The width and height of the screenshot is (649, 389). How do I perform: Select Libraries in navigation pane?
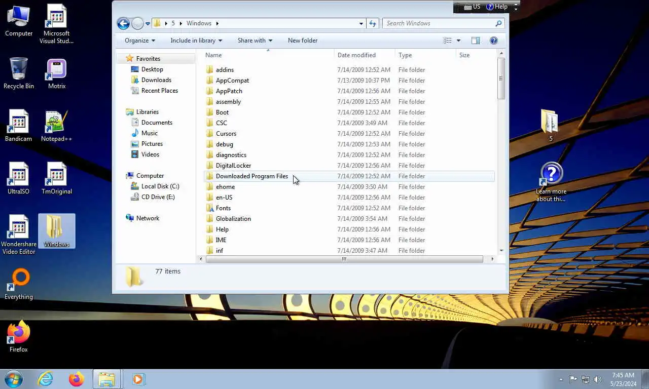click(148, 112)
